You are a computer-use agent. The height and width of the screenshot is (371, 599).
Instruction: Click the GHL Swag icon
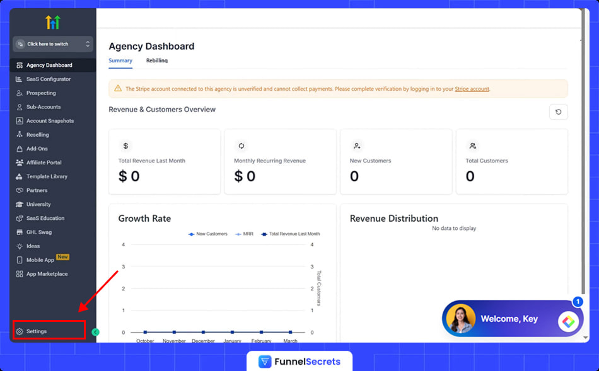(x=20, y=232)
